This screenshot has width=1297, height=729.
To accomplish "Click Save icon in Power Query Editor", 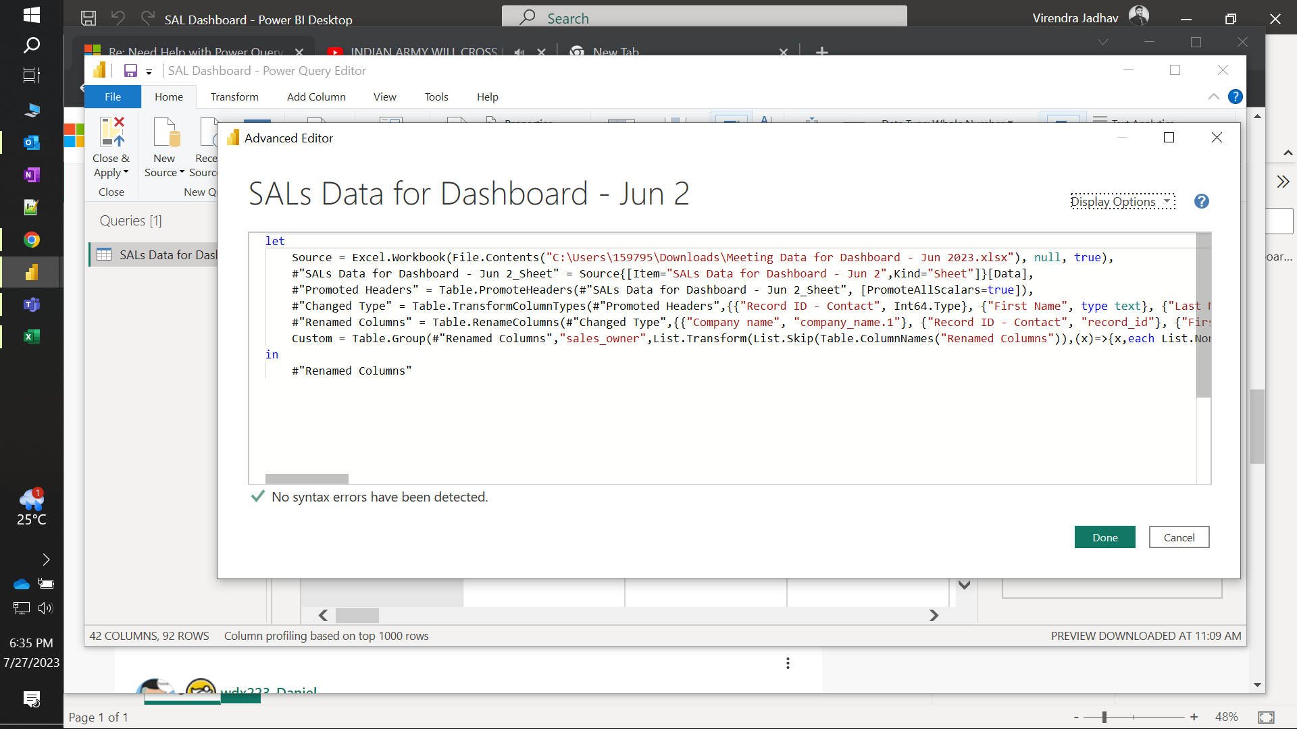I will click(130, 71).
